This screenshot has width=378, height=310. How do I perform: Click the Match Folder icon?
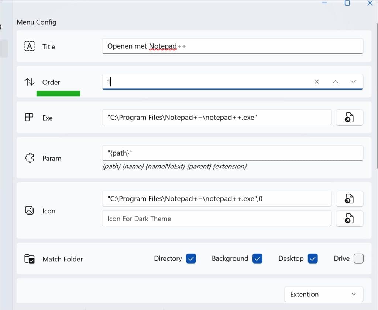(x=30, y=259)
